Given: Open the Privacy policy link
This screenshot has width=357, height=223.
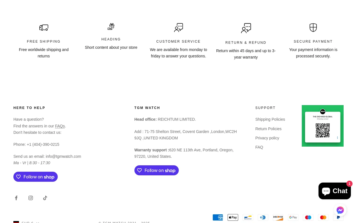Looking at the screenshot, I should click(267, 138).
